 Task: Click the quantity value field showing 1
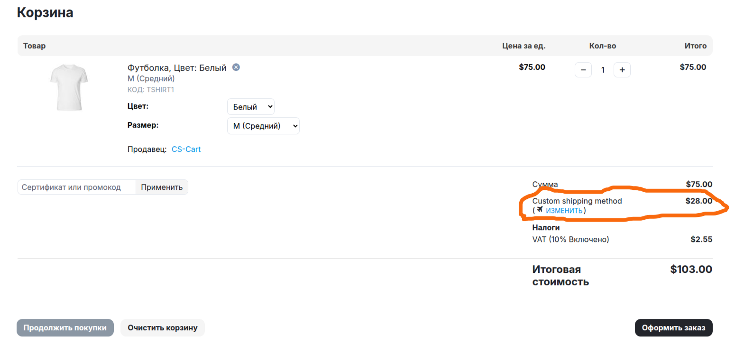click(603, 70)
